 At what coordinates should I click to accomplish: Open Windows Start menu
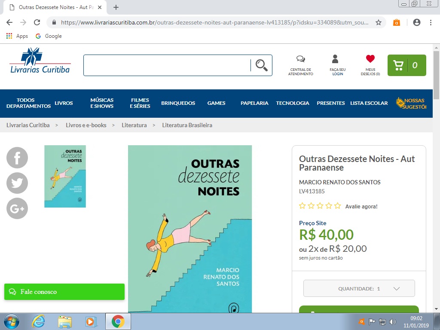pyautogui.click(x=12, y=321)
